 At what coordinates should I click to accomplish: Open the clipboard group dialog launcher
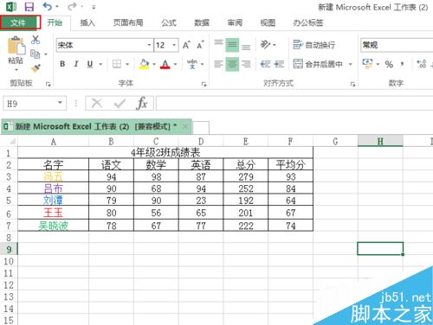click(x=48, y=84)
